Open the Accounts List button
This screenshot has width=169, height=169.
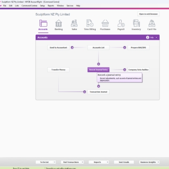pos(99,47)
